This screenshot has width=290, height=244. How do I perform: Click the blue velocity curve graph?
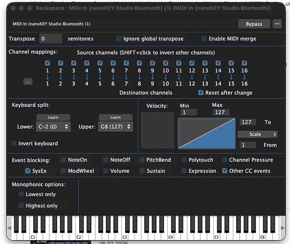coord(207,133)
